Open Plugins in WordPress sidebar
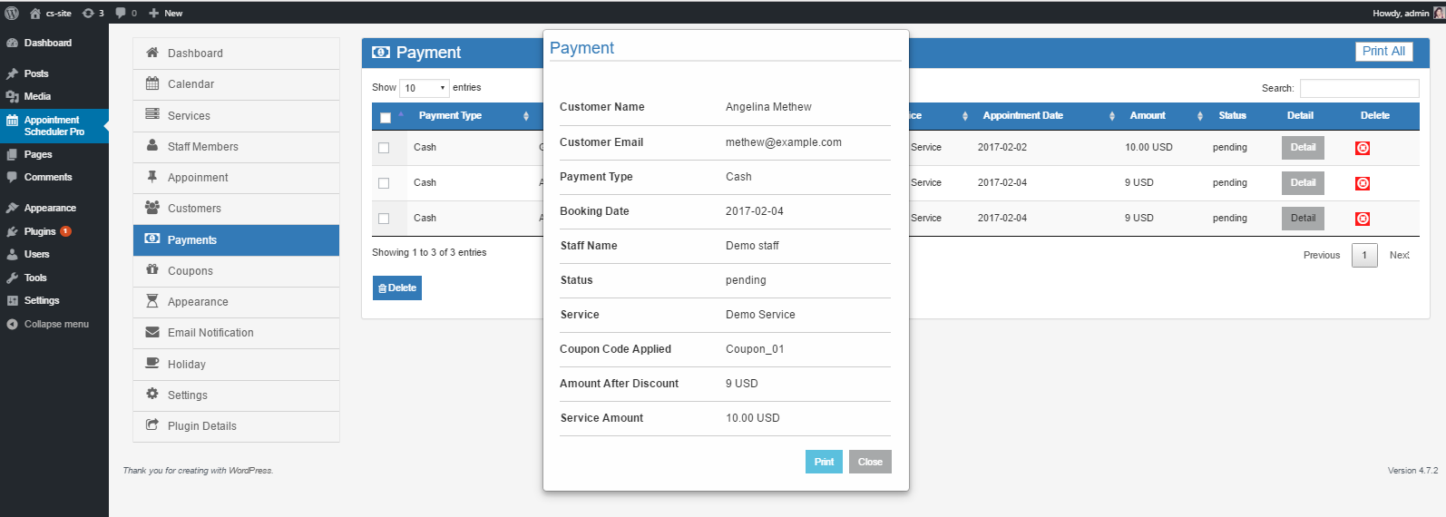The image size is (1446, 517). [40, 231]
